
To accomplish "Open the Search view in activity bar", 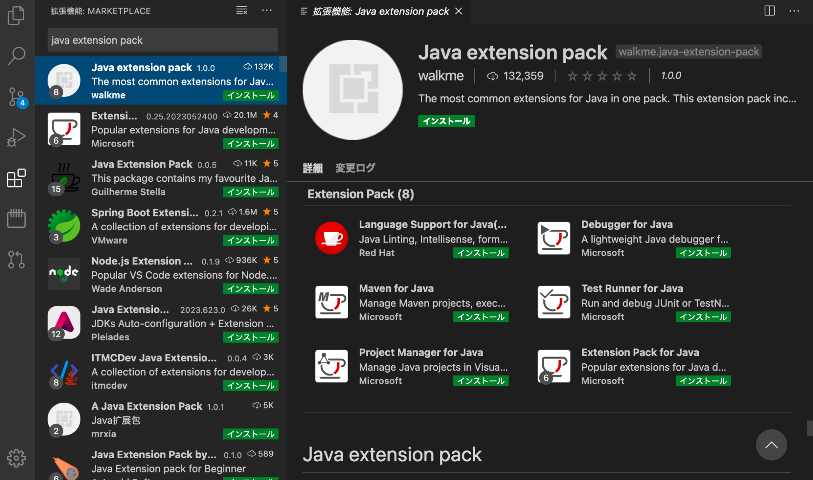I will 16,56.
